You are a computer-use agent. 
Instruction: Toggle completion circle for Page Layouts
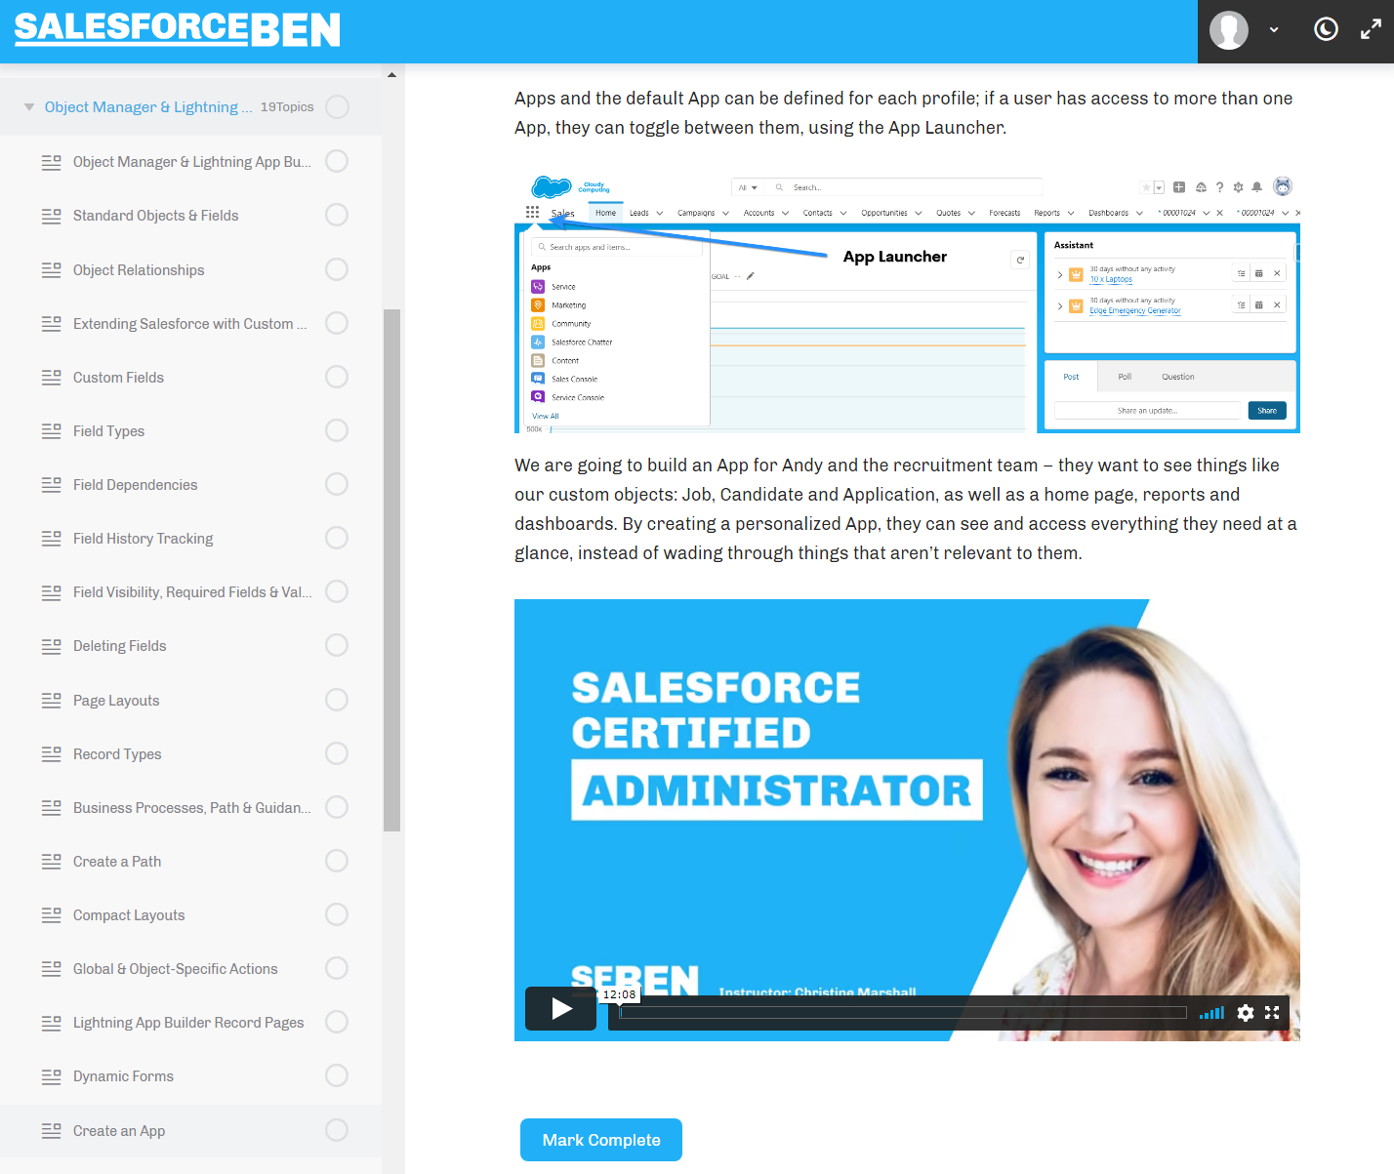click(x=337, y=700)
